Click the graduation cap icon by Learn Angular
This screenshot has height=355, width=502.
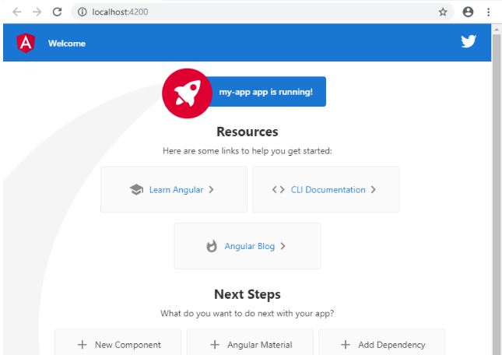tap(136, 189)
